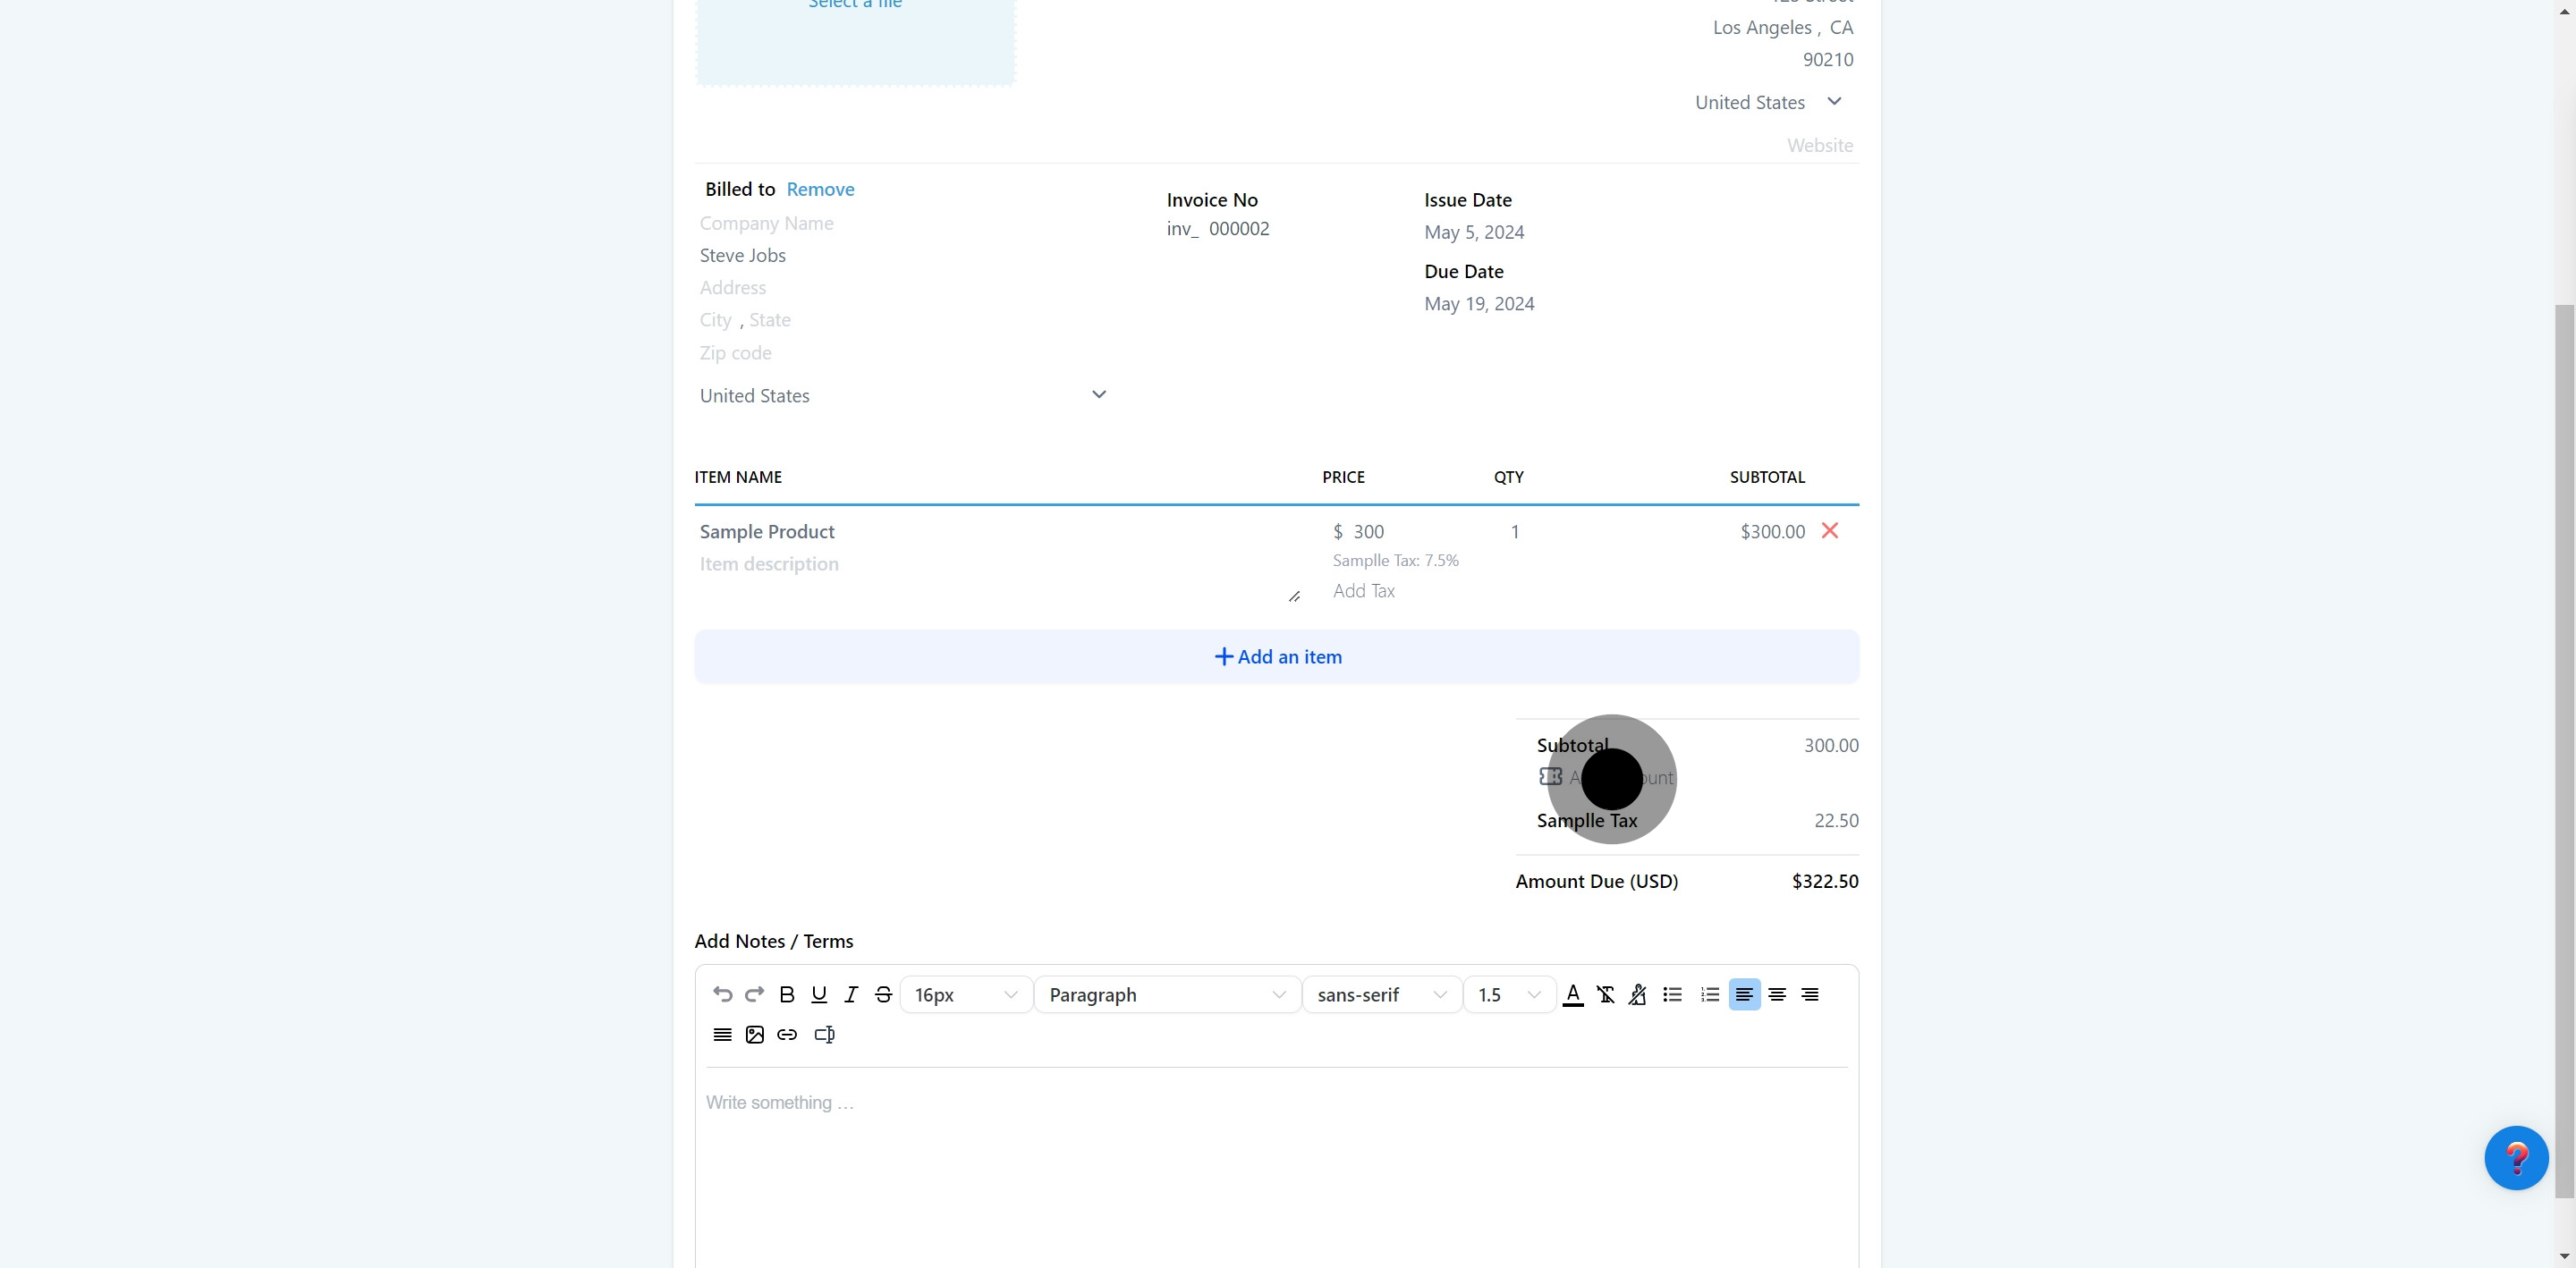
Task: Click the Company Name input field
Action: point(900,223)
